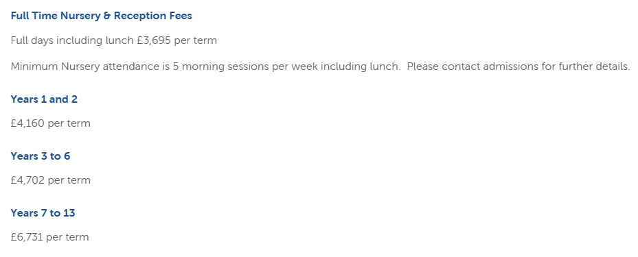Click the Years 7 to 13 heading

coord(43,213)
